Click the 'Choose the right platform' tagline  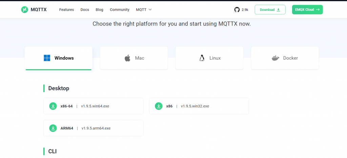pos(172,24)
